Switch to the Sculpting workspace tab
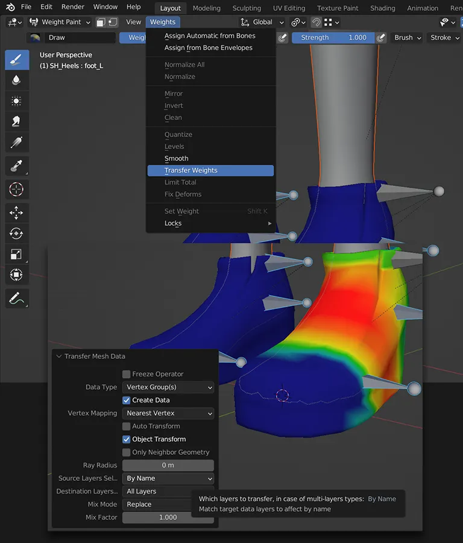The image size is (463, 543). pyautogui.click(x=247, y=8)
